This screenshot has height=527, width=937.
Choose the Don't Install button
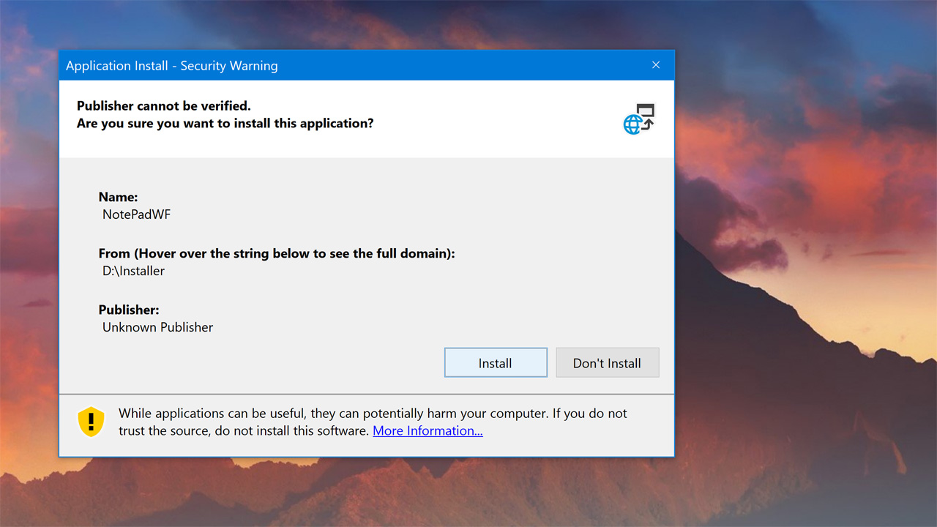(608, 362)
